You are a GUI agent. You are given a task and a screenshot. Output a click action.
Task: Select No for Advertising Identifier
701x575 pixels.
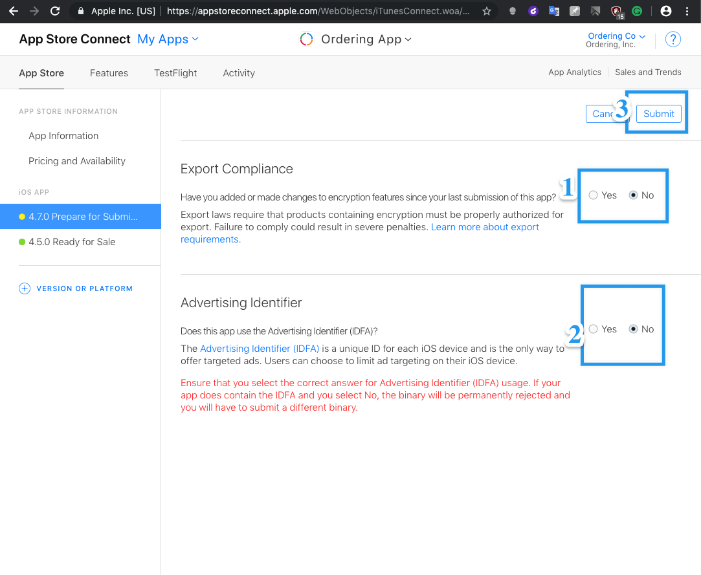click(633, 329)
